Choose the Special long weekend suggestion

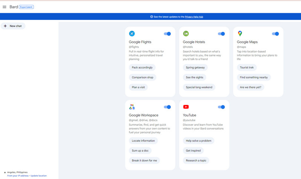pyautogui.click(x=199, y=87)
